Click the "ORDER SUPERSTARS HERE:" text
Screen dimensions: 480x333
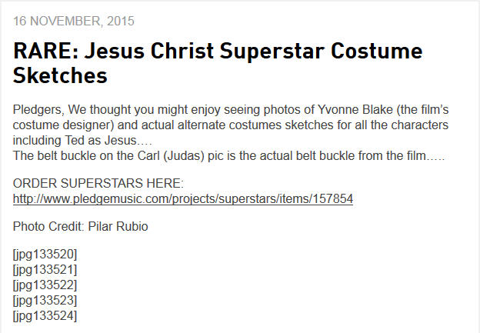coord(98,185)
